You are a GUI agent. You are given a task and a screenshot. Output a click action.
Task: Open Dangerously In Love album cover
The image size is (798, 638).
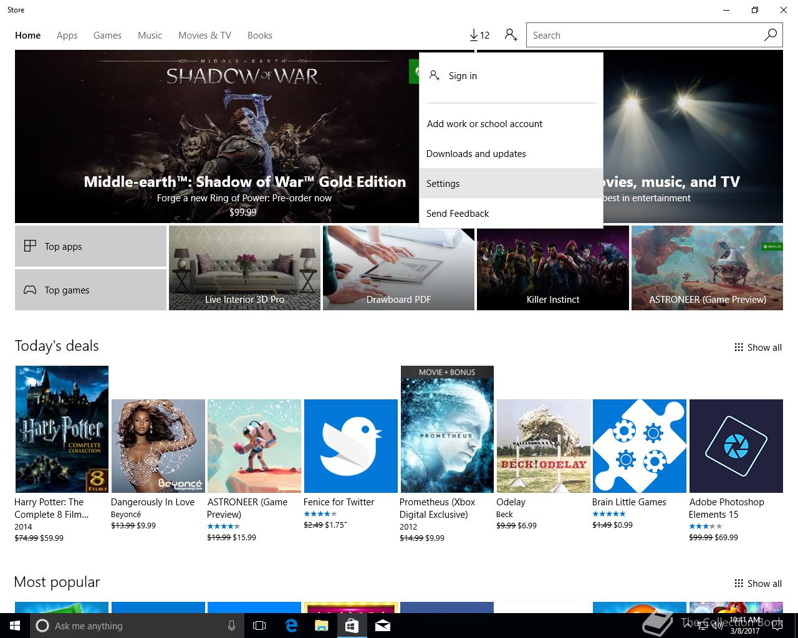tap(158, 446)
